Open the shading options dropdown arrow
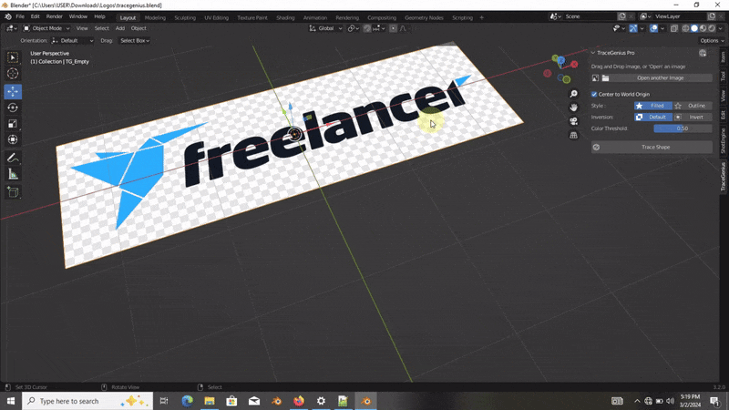This screenshot has width=729, height=410. [x=720, y=28]
